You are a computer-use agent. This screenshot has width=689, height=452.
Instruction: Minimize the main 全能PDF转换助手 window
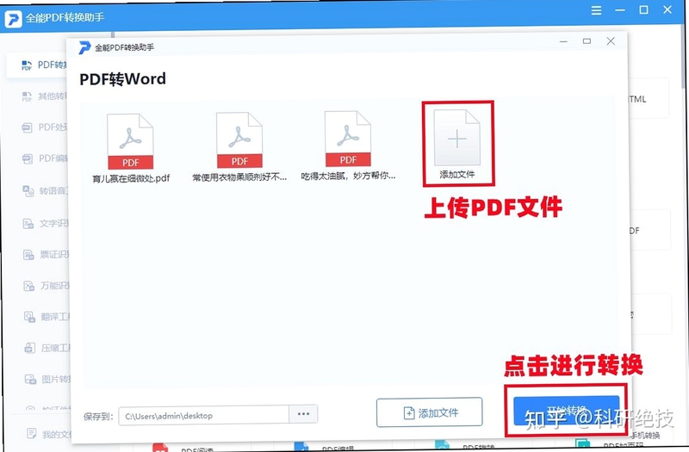pyautogui.click(x=620, y=10)
